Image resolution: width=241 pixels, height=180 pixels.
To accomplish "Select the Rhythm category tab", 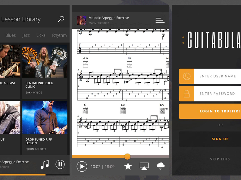I will [x=59, y=35].
